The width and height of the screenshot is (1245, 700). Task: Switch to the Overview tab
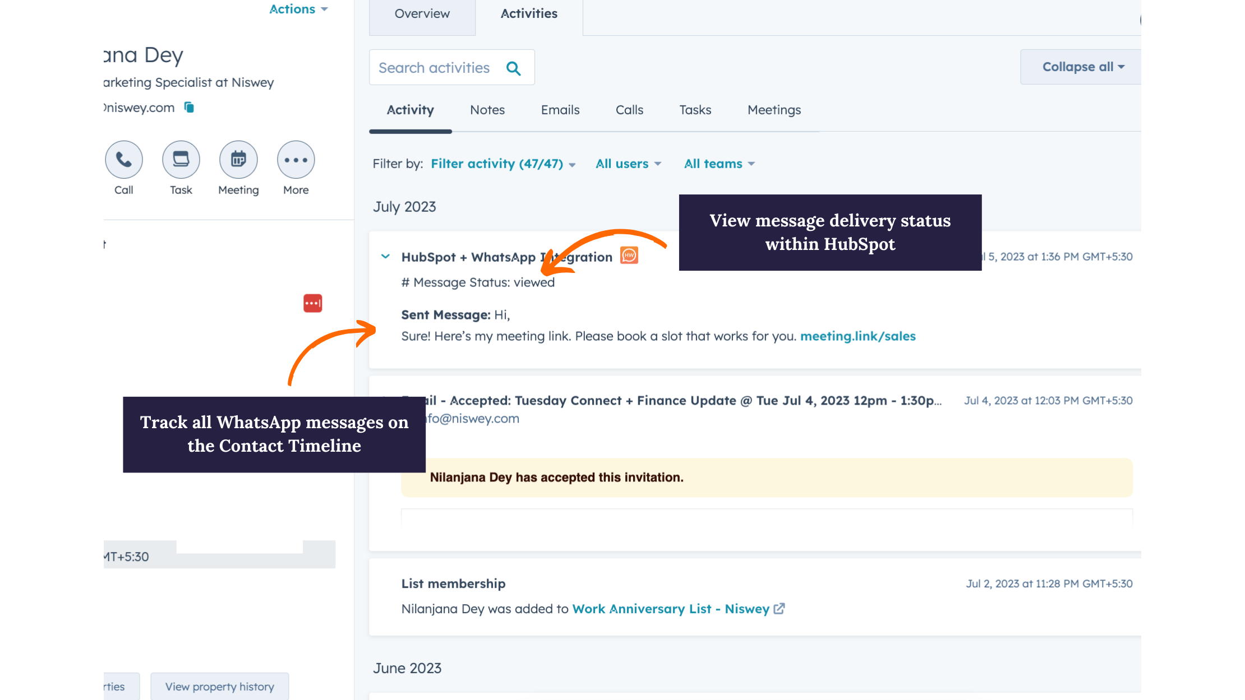tap(422, 13)
